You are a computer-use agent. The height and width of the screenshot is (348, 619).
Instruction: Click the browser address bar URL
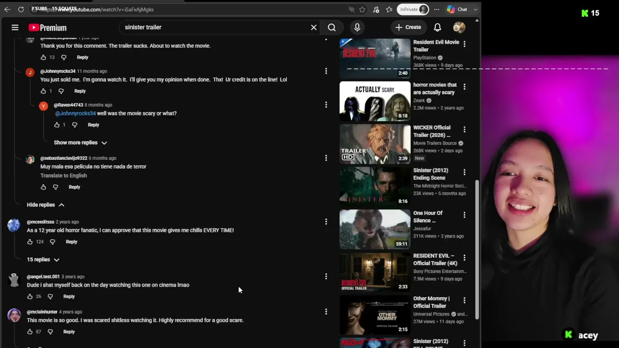pos(189,9)
